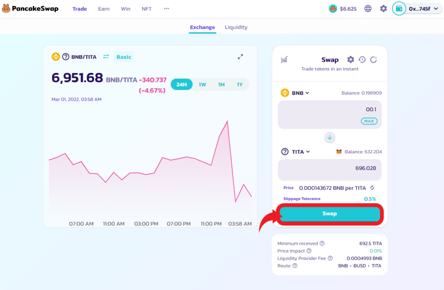Open the Trade menu

[80, 9]
